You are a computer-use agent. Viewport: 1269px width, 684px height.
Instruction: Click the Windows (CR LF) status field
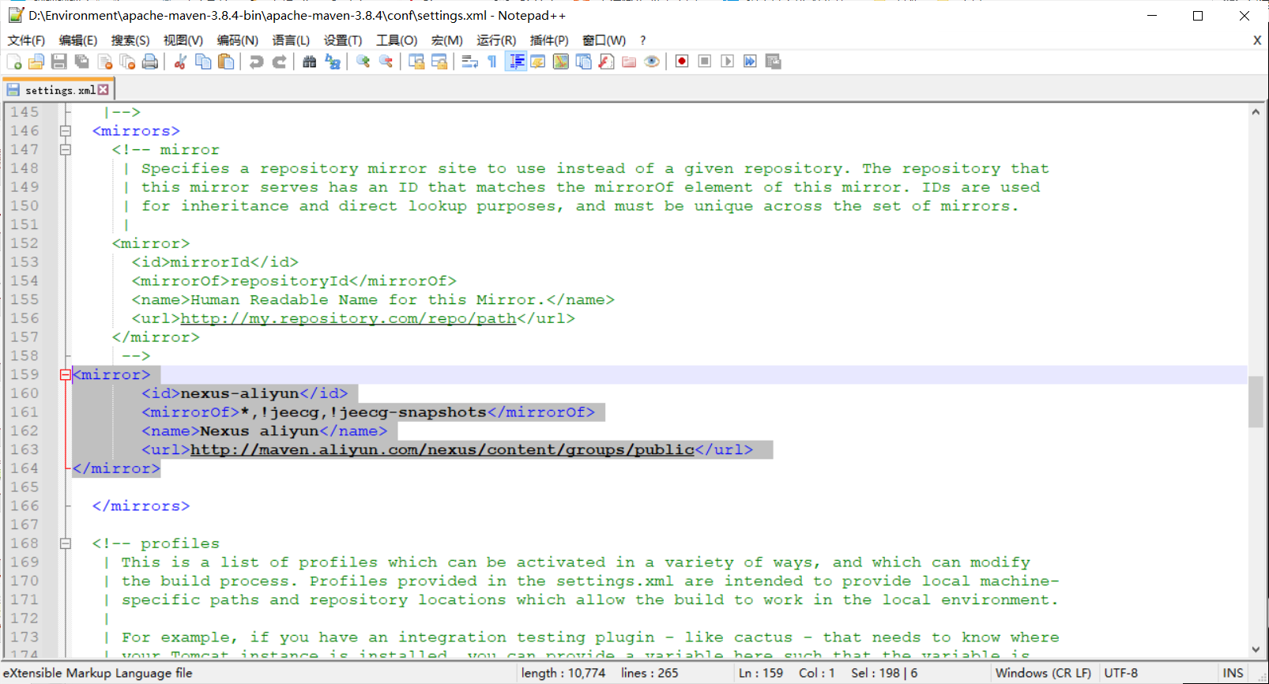[1043, 673]
